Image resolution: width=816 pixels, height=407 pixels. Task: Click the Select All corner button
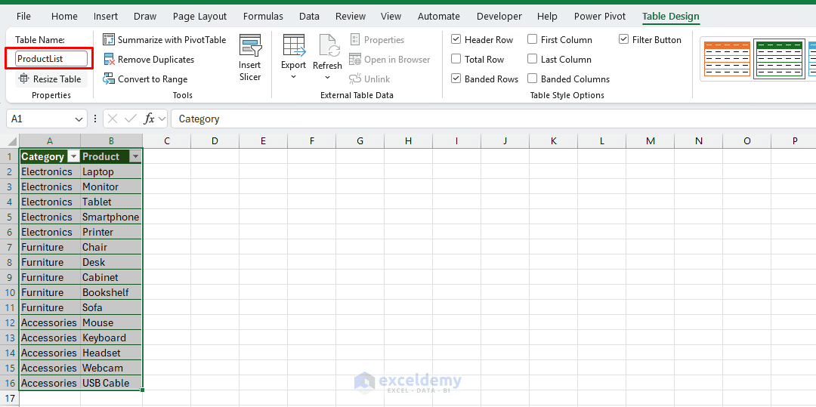9,141
